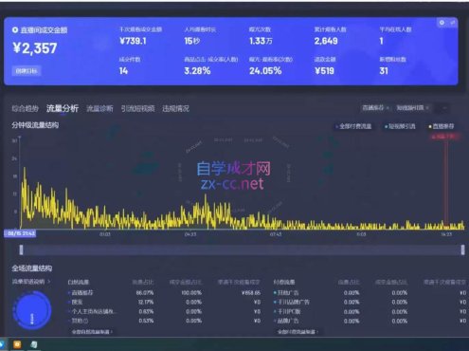This screenshot has height=351, width=469.
Task: Click the 14 orders count value
Action: 123,71
